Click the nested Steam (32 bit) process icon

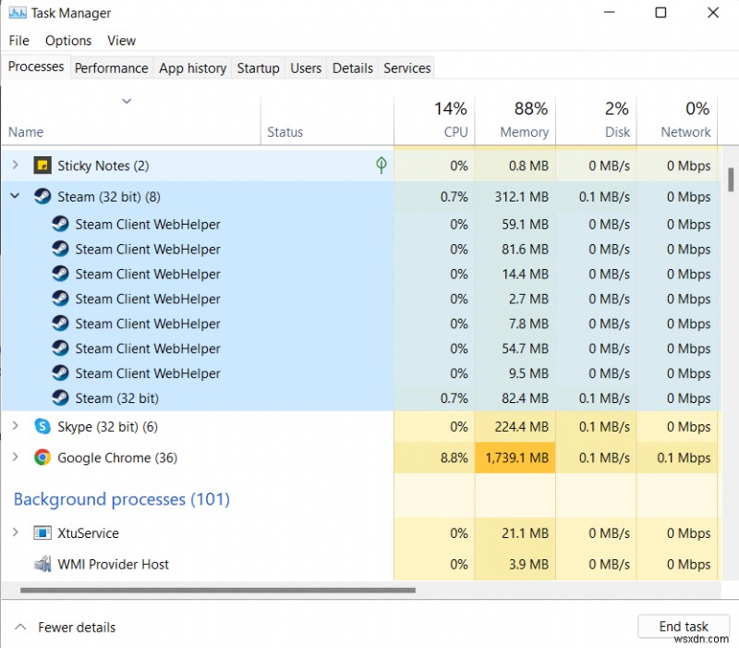[x=60, y=397]
